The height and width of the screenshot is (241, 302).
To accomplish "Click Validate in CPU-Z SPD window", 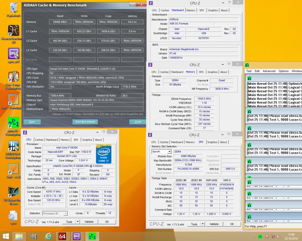I will (x=214, y=224).
